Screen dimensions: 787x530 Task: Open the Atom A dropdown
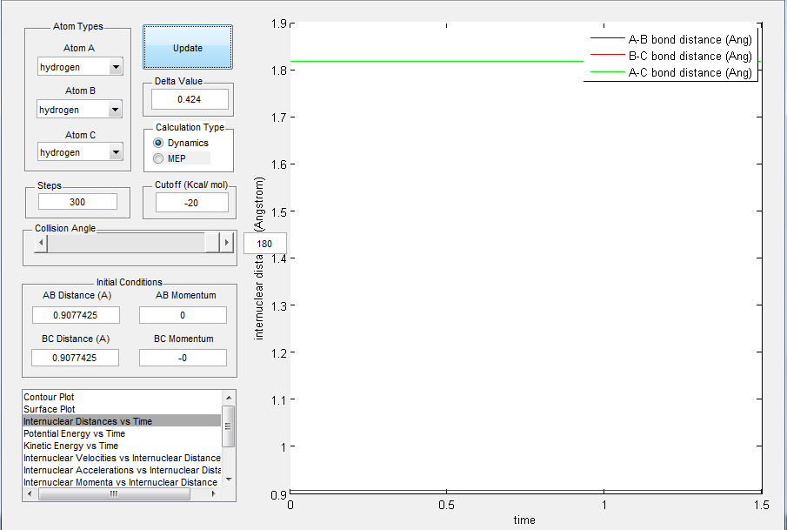point(80,67)
